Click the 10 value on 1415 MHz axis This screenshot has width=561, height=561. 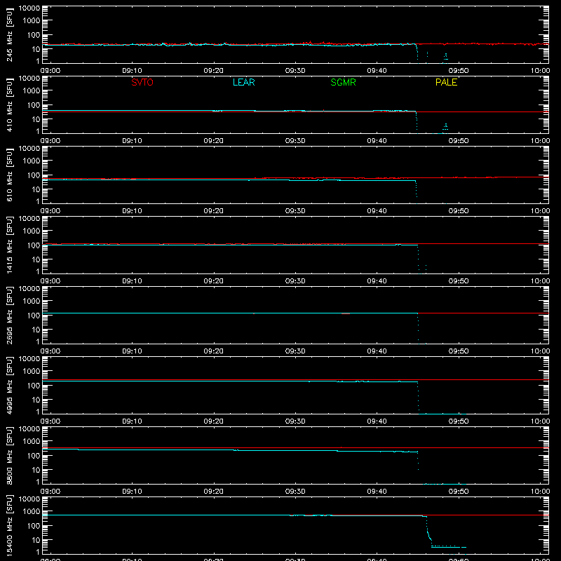coord(36,259)
